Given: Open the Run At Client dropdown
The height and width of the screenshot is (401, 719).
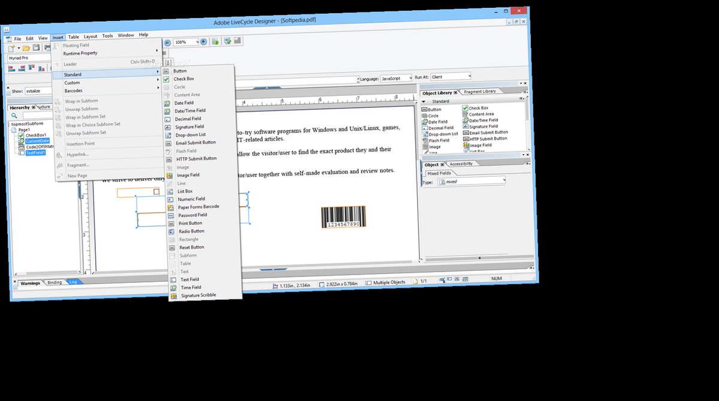Looking at the screenshot, I should pos(470,76).
